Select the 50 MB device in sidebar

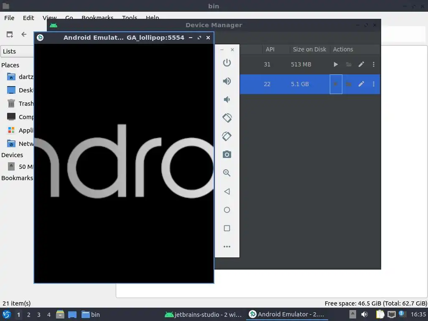pyautogui.click(x=19, y=166)
